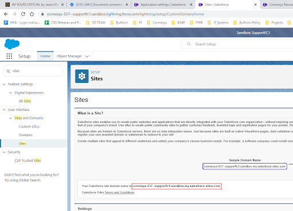
Task: Reload the current page
Action: [x=23, y=14]
